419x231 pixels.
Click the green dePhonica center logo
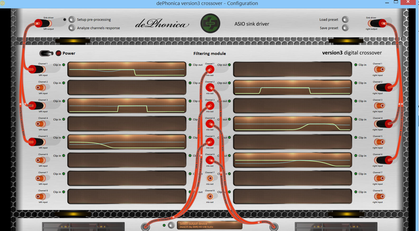(210, 23)
